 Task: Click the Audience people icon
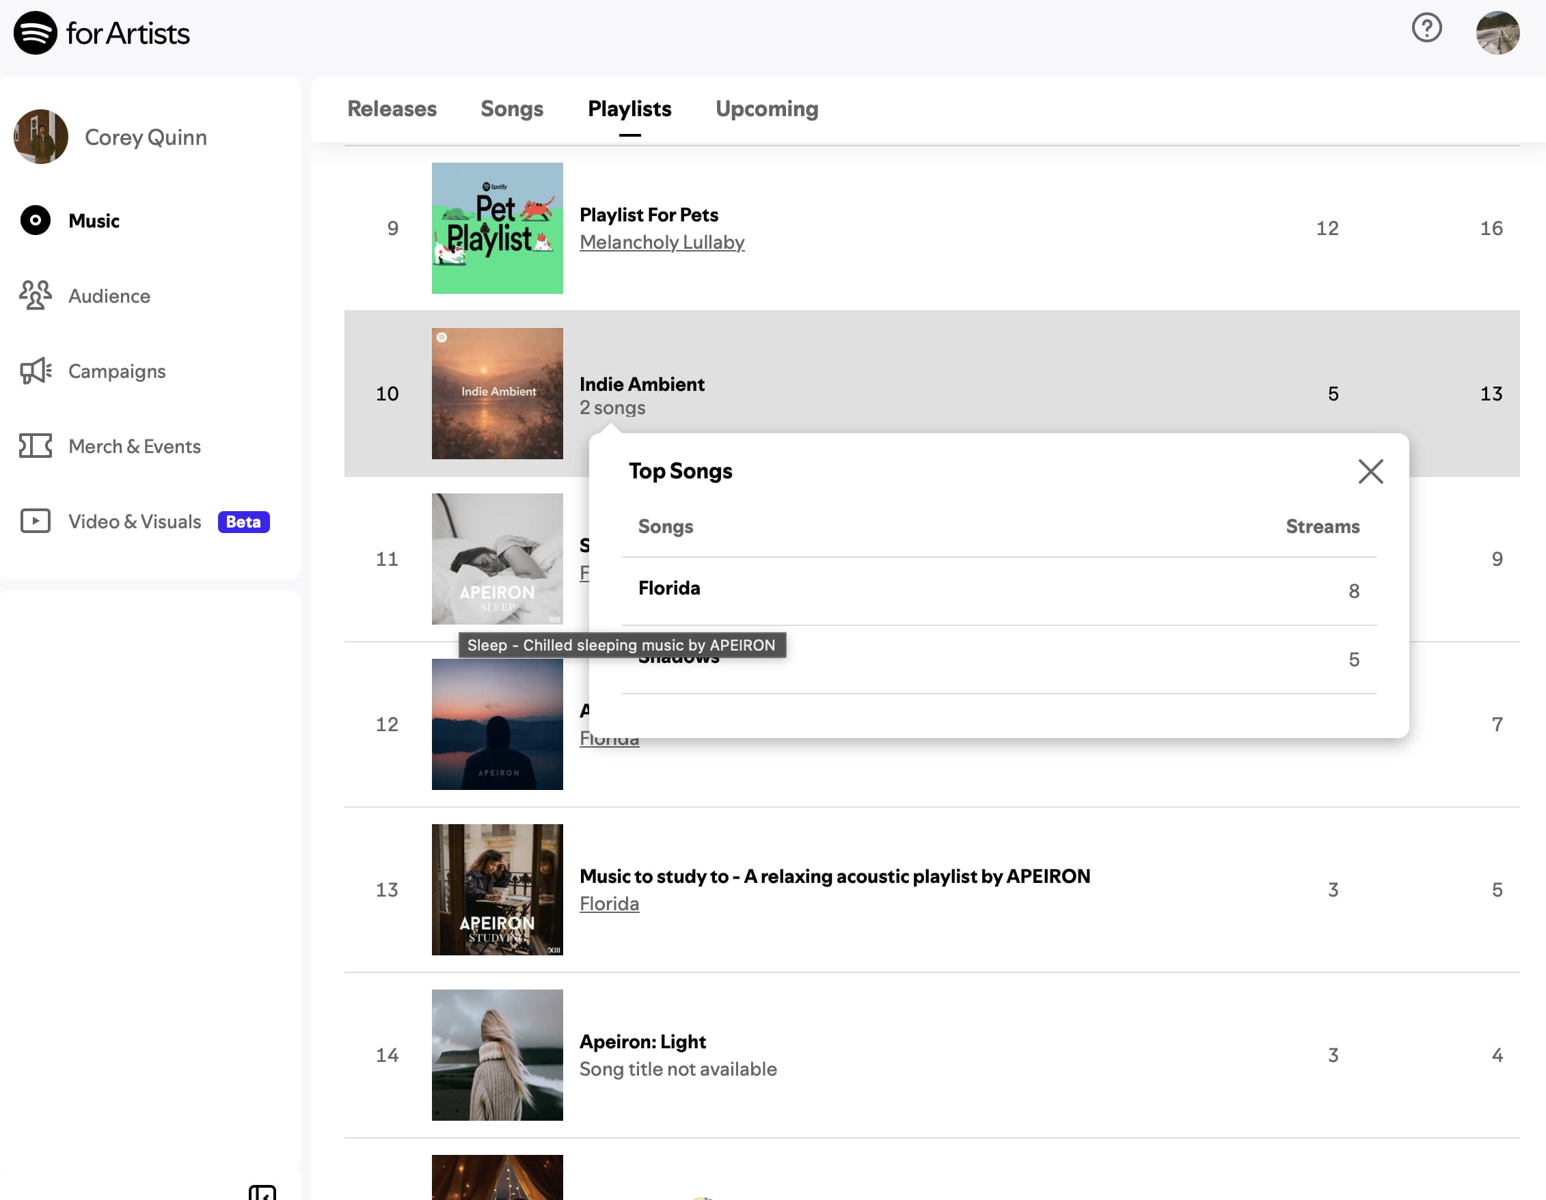coord(36,295)
